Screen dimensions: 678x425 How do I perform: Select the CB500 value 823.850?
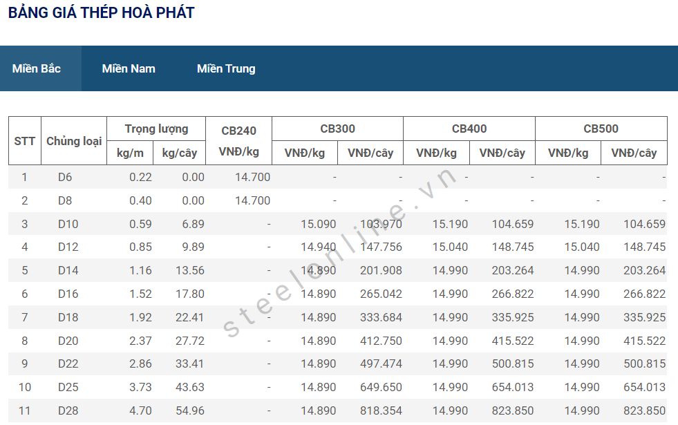[x=644, y=410]
